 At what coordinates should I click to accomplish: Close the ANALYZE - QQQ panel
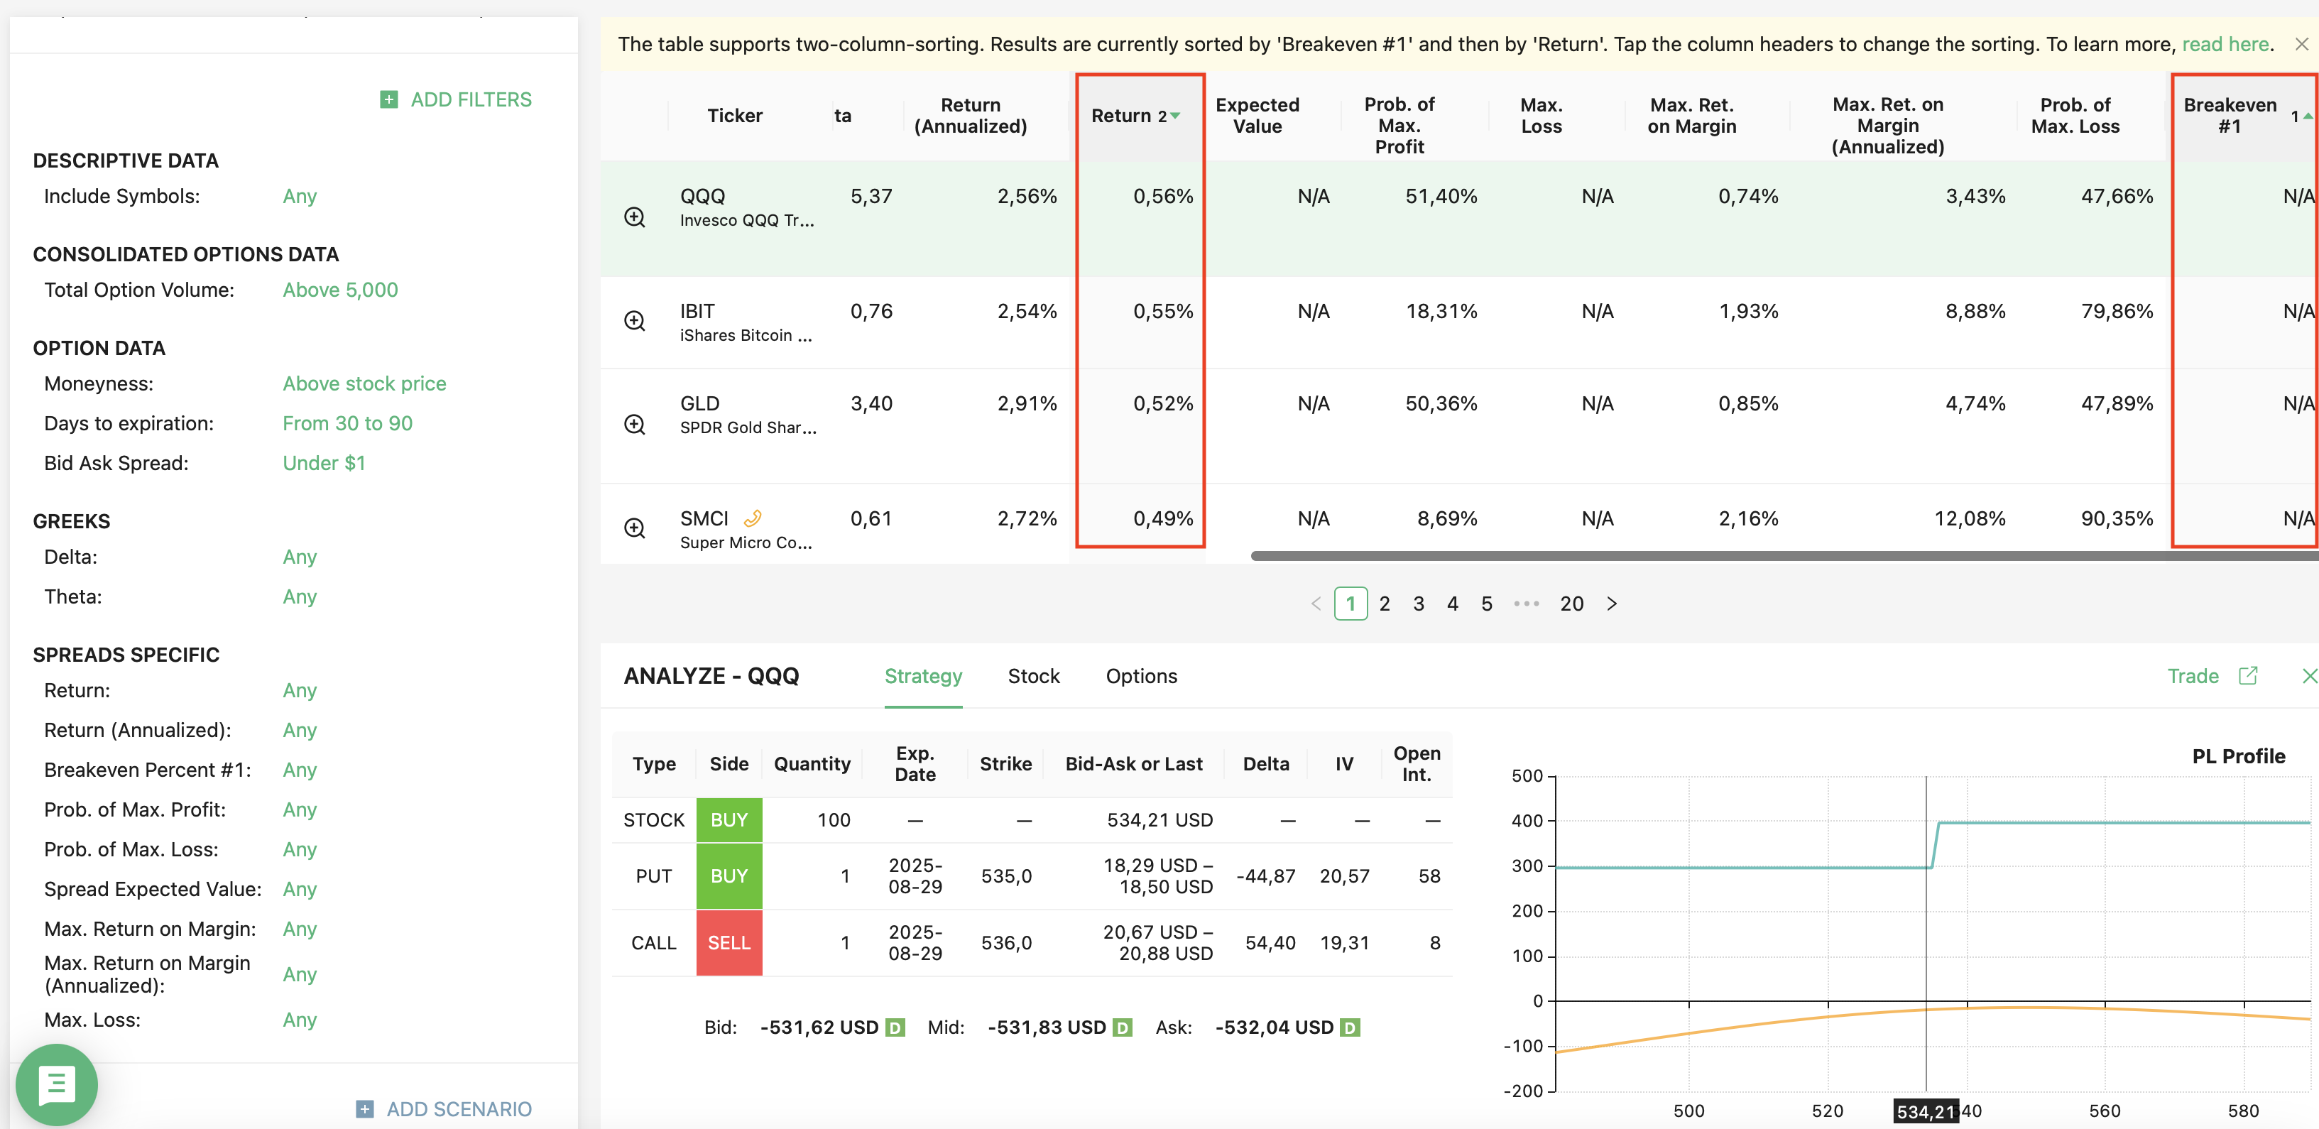pyautogui.click(x=2308, y=676)
